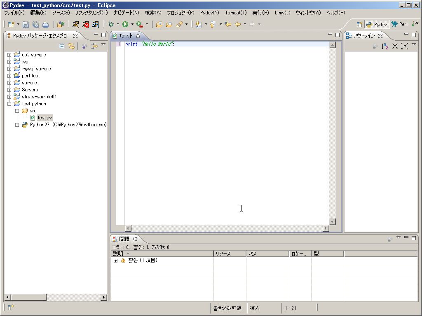Open dropdown next to New icon
Image resolution: width=422 pixels, height=316 pixels.
coord(18,24)
